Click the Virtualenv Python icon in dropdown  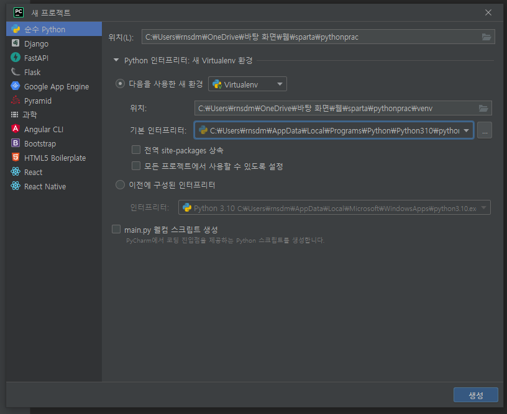217,84
